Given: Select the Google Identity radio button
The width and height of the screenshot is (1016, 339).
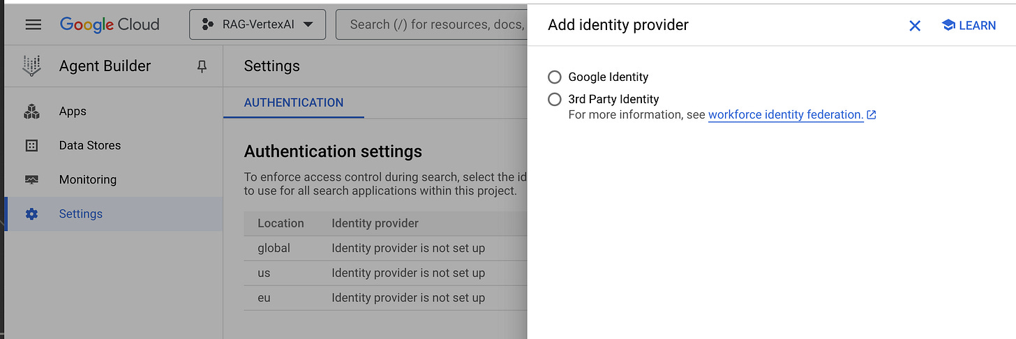Looking at the screenshot, I should 555,77.
